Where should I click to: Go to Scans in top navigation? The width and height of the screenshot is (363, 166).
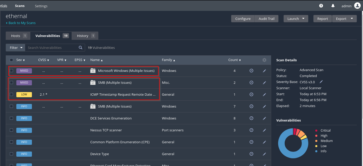coord(20,6)
